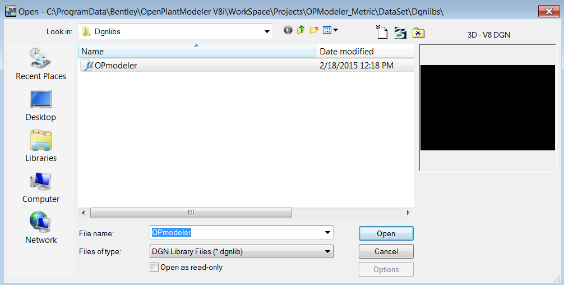Create a new folder
This screenshot has width=564, height=285.
click(x=314, y=30)
